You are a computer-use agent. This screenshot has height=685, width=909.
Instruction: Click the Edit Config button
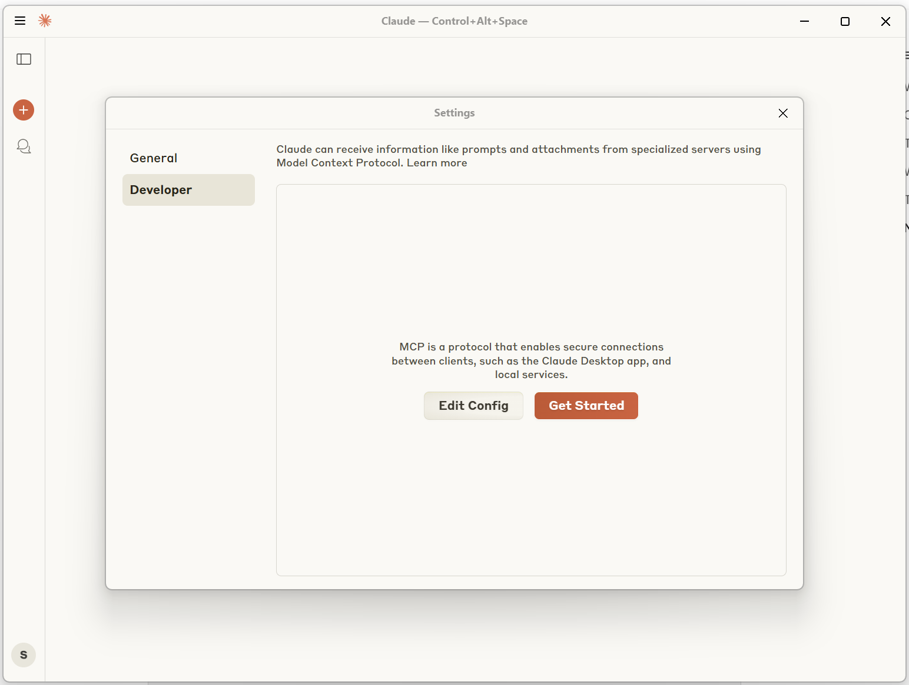[x=473, y=406]
